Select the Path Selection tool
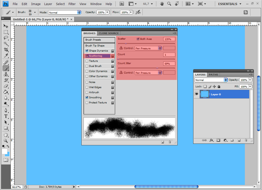The image size is (262, 190). 6,122
